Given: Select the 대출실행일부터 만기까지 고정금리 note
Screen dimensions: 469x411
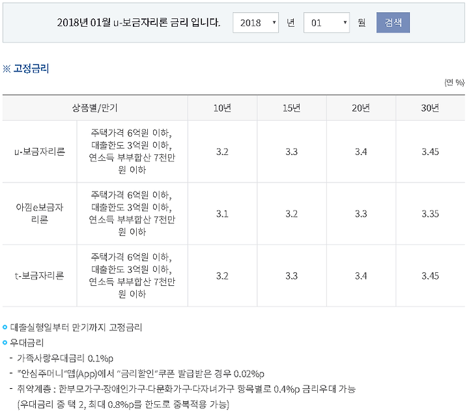Looking at the screenshot, I should click(x=76, y=327).
